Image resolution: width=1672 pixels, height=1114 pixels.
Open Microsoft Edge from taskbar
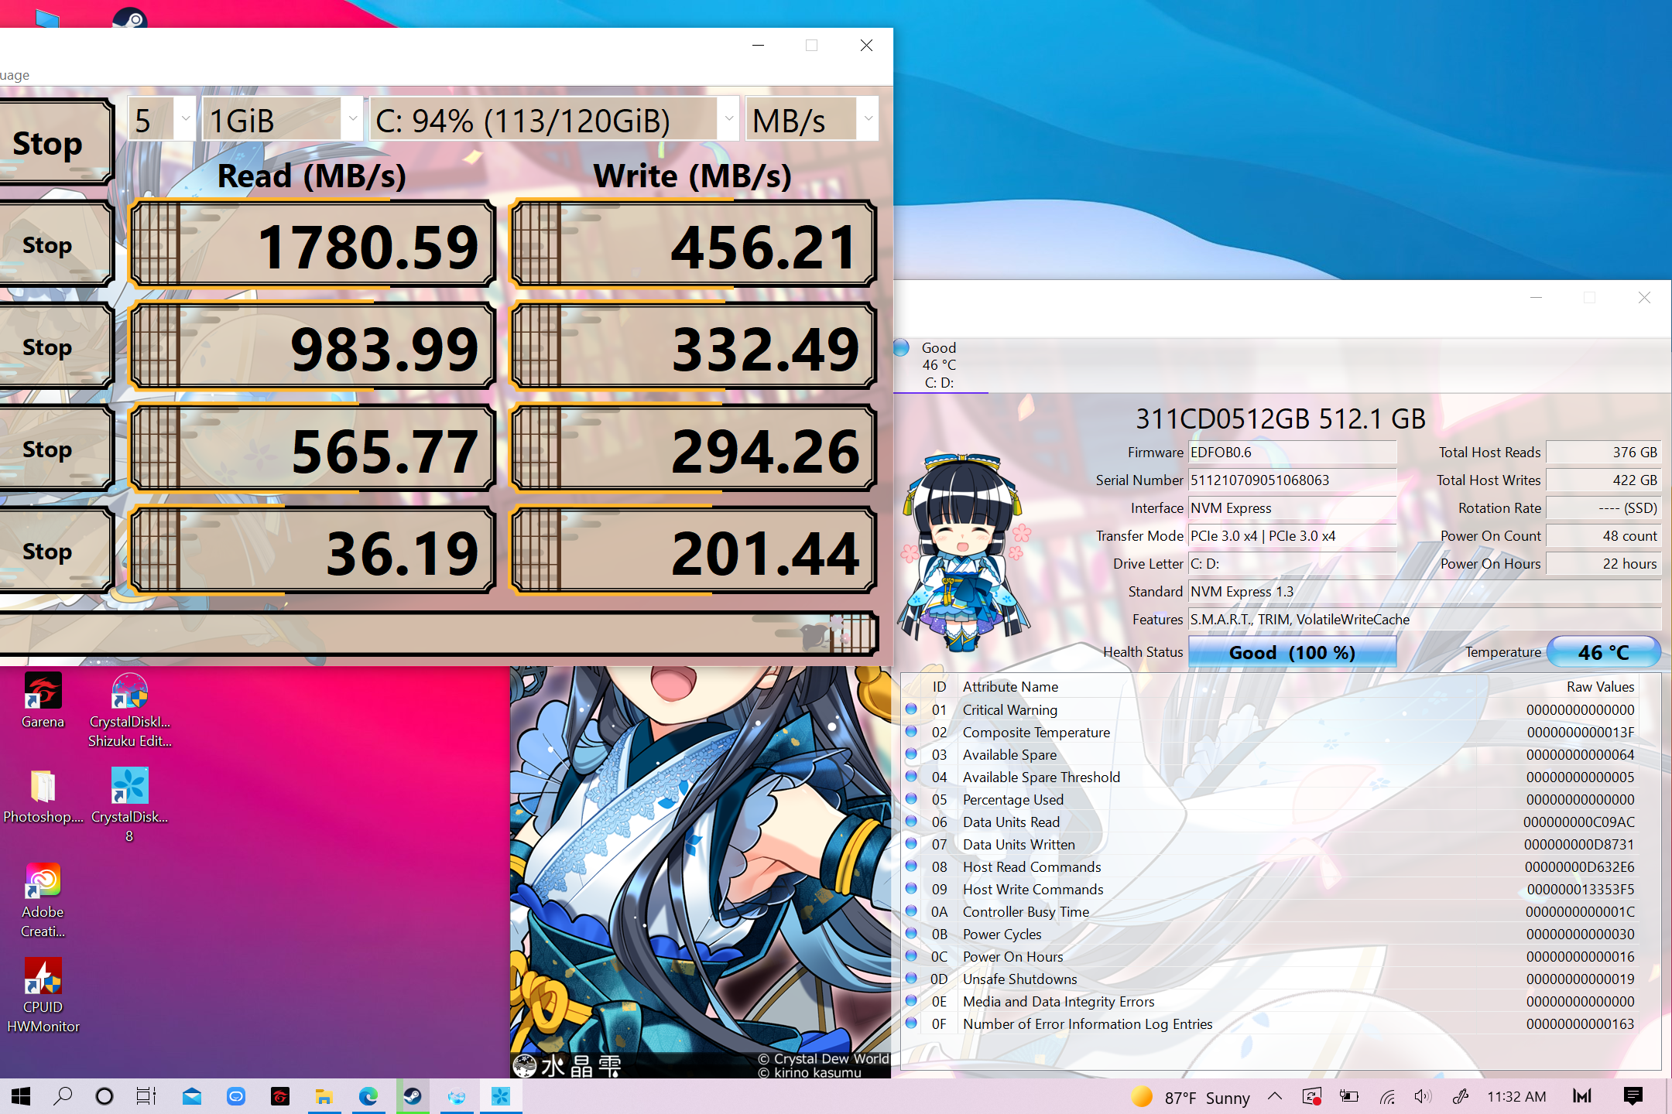point(368,1096)
